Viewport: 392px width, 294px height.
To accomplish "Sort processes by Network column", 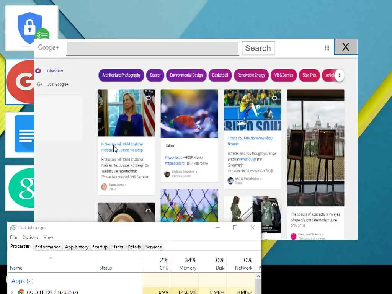I will 241,264.
